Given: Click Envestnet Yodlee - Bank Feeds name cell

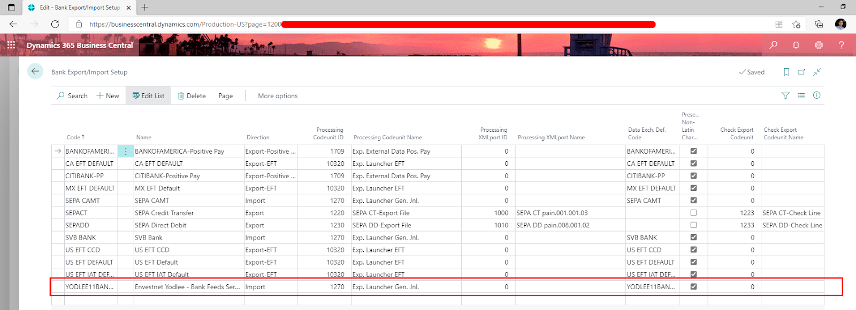Looking at the screenshot, I should (x=189, y=287).
